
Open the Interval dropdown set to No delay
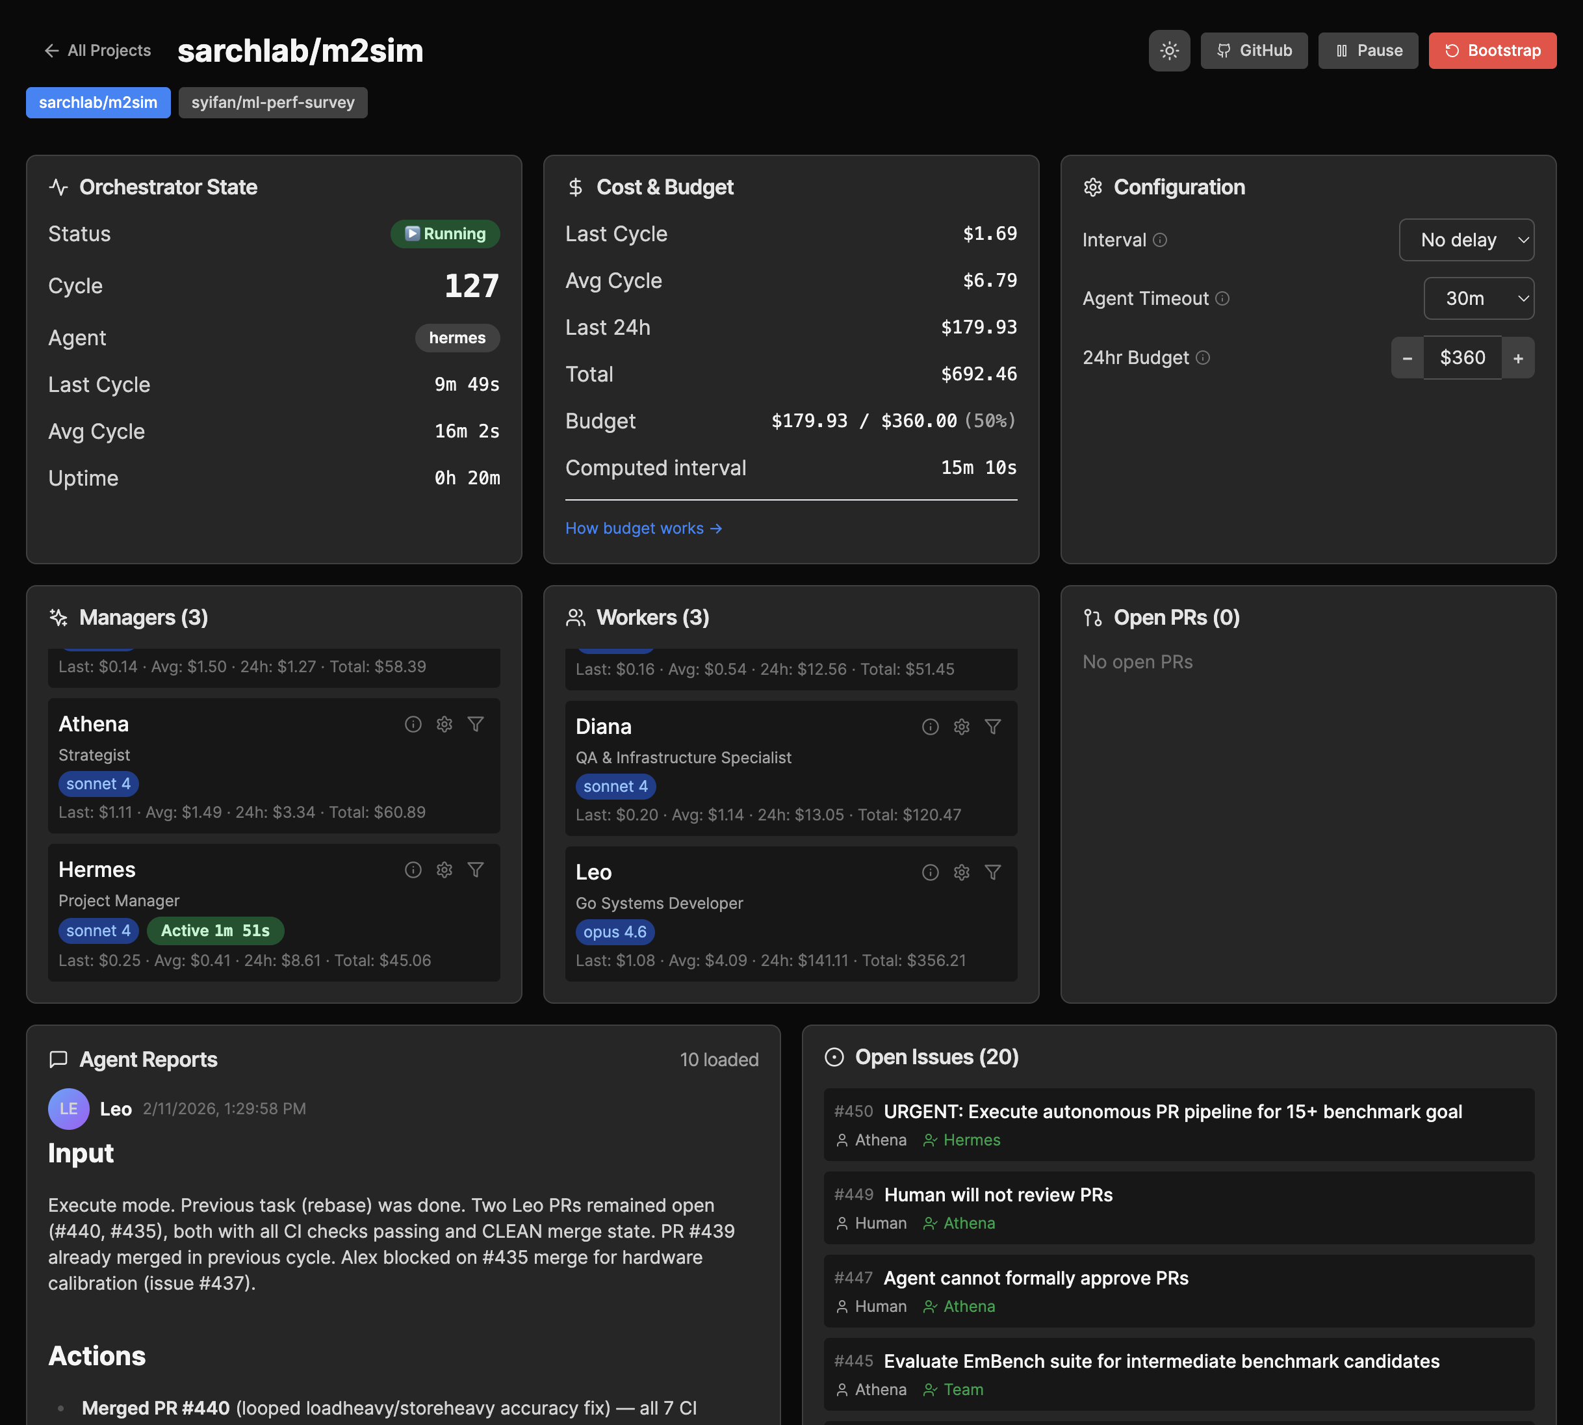1467,241
